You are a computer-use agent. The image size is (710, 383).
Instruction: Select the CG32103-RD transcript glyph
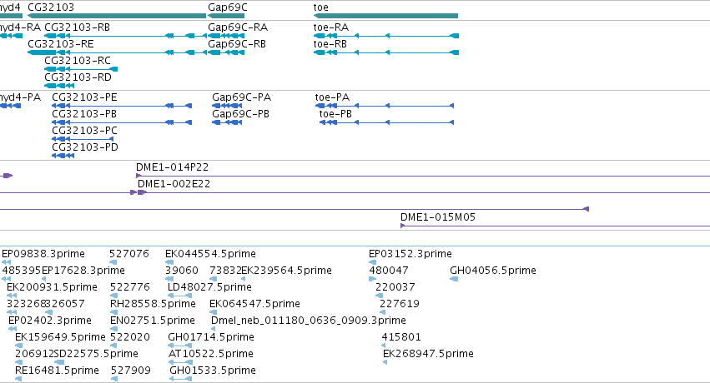pyautogui.click(x=59, y=86)
